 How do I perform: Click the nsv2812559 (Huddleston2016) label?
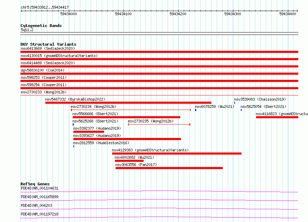(101, 143)
